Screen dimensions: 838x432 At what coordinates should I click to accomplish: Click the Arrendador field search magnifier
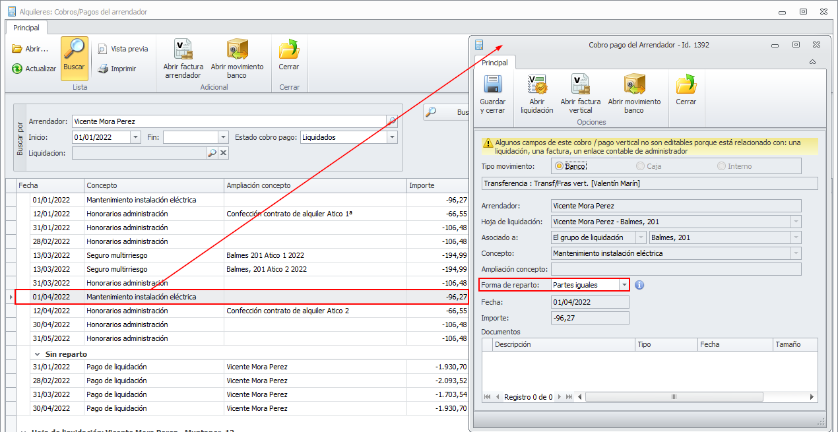tap(392, 121)
